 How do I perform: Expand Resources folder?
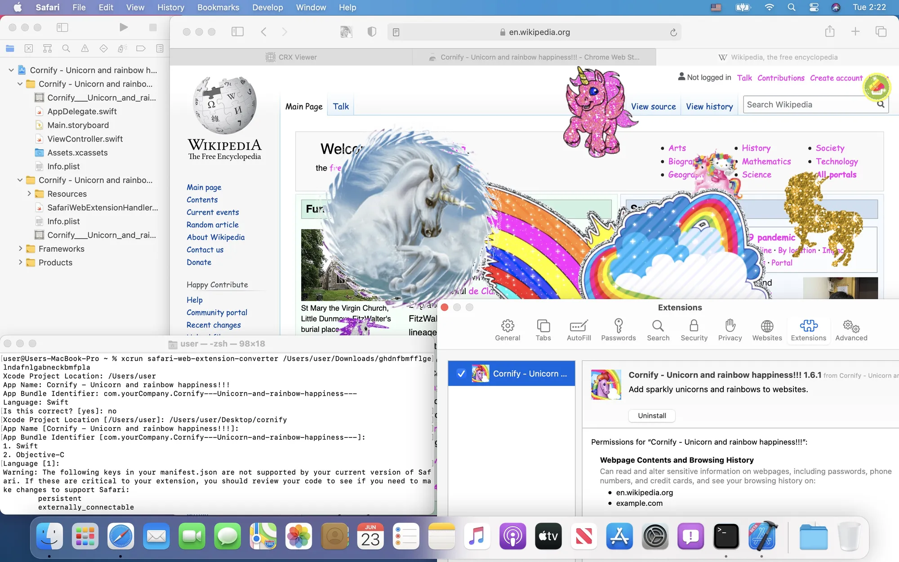pos(29,193)
